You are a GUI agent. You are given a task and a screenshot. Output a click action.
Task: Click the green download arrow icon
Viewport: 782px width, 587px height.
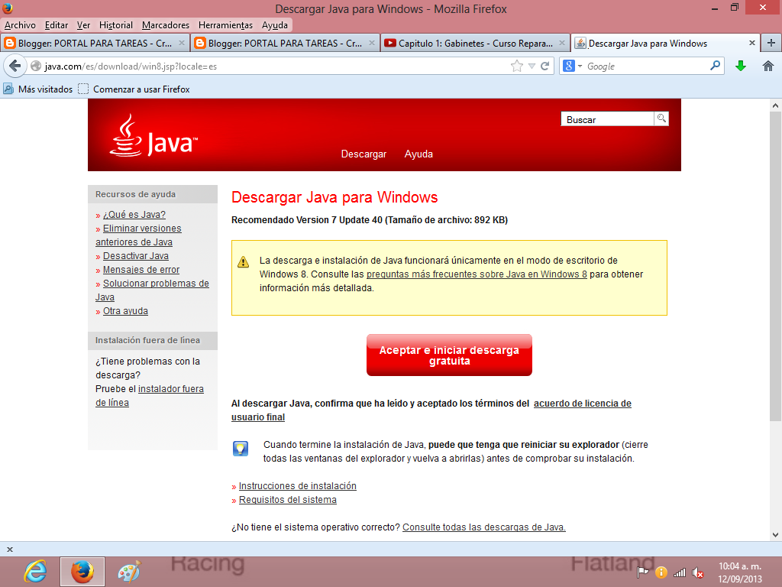click(740, 66)
